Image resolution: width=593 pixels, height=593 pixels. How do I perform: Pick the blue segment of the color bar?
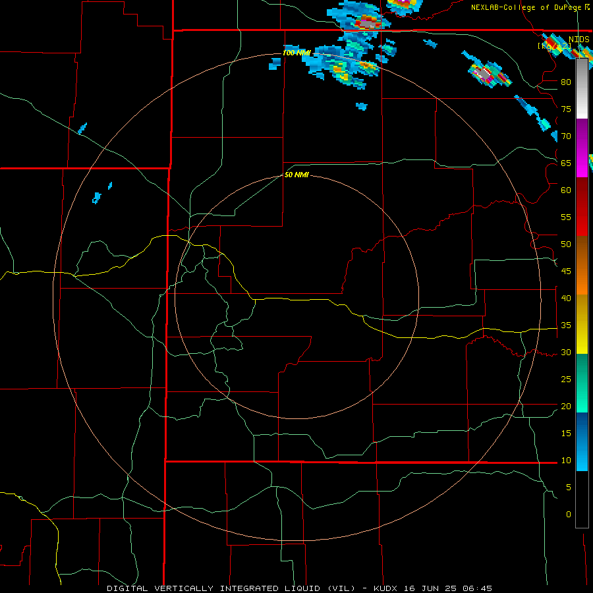tap(582, 441)
